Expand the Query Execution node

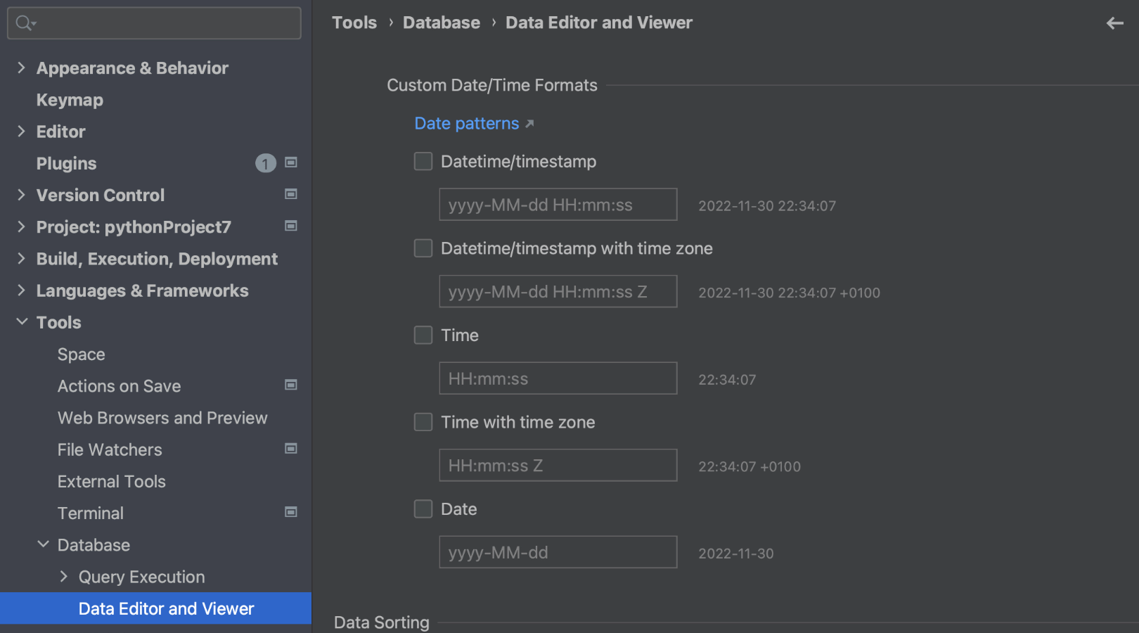tap(64, 577)
